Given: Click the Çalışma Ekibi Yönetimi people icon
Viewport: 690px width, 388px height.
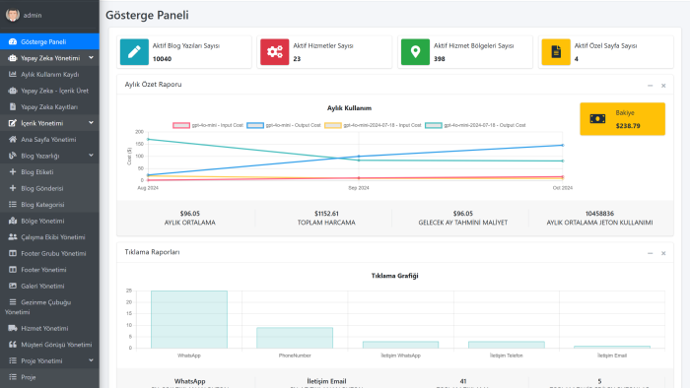Looking at the screenshot, I should pyautogui.click(x=12, y=237).
